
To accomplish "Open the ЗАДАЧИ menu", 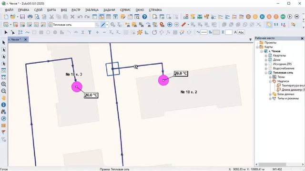I will tap(109, 10).
